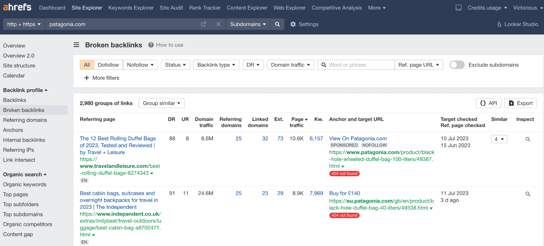Open How to use help
544x246 pixels.
click(x=166, y=45)
